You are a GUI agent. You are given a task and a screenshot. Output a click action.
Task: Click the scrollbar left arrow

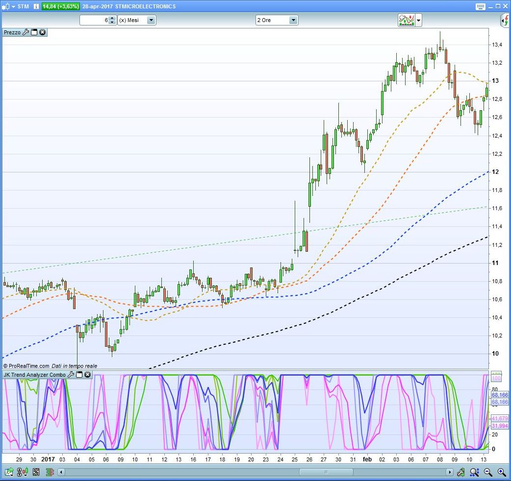tap(61, 472)
